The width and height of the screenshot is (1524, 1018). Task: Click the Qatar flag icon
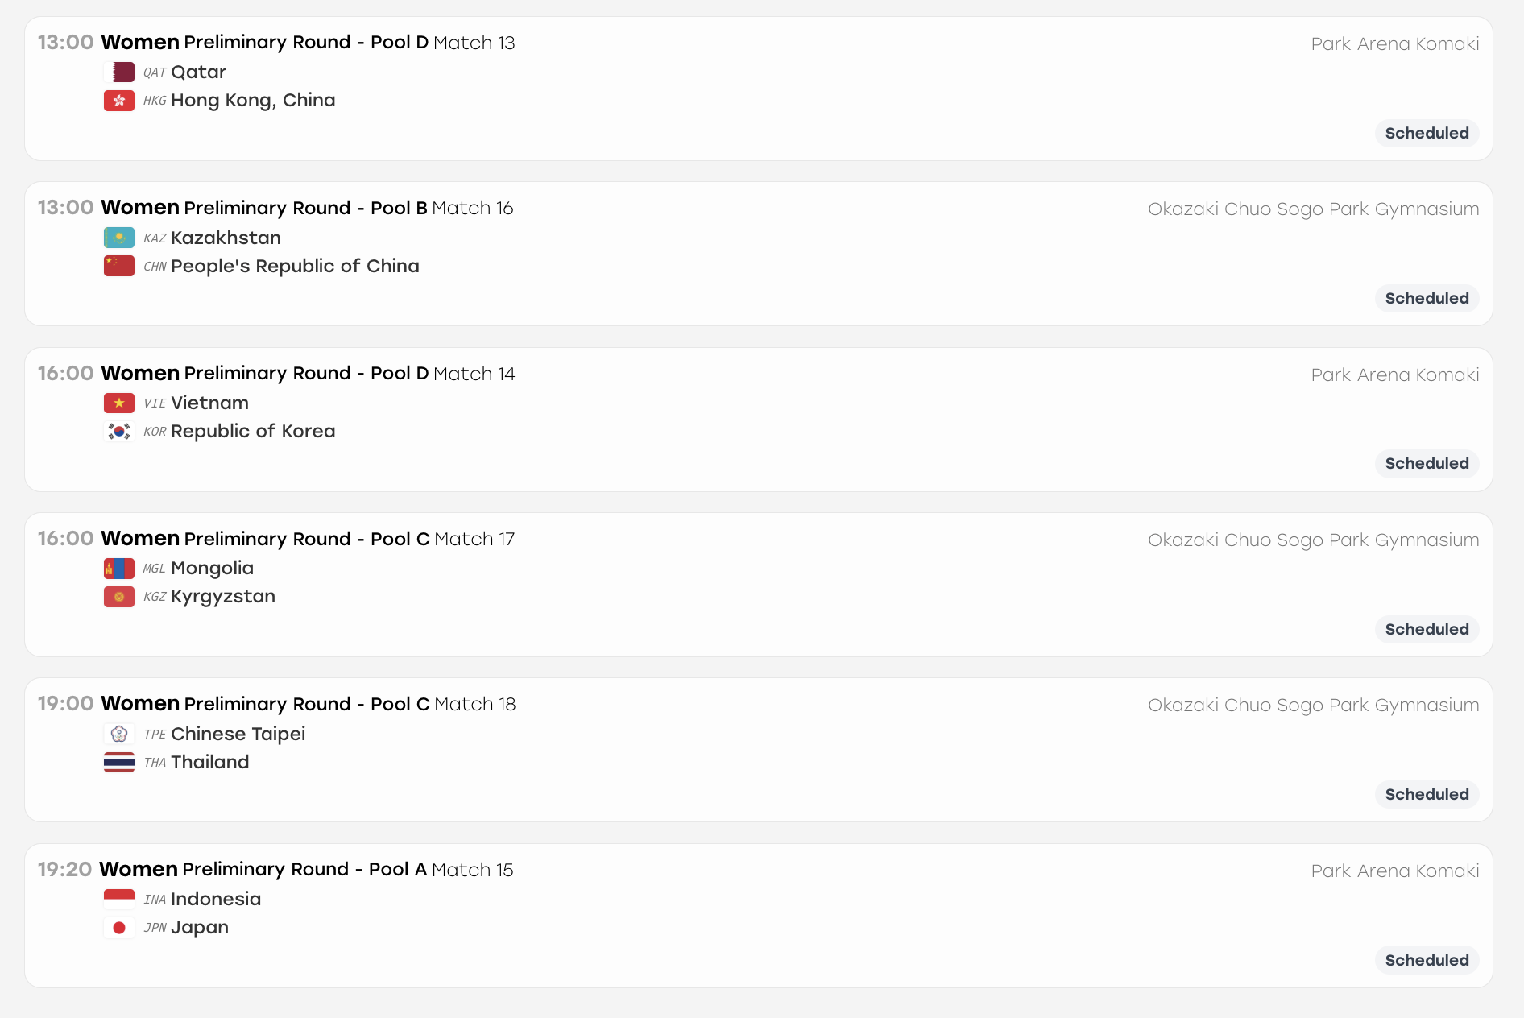coord(119,72)
